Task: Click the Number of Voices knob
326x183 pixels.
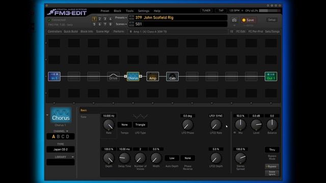Action: pos(140,158)
